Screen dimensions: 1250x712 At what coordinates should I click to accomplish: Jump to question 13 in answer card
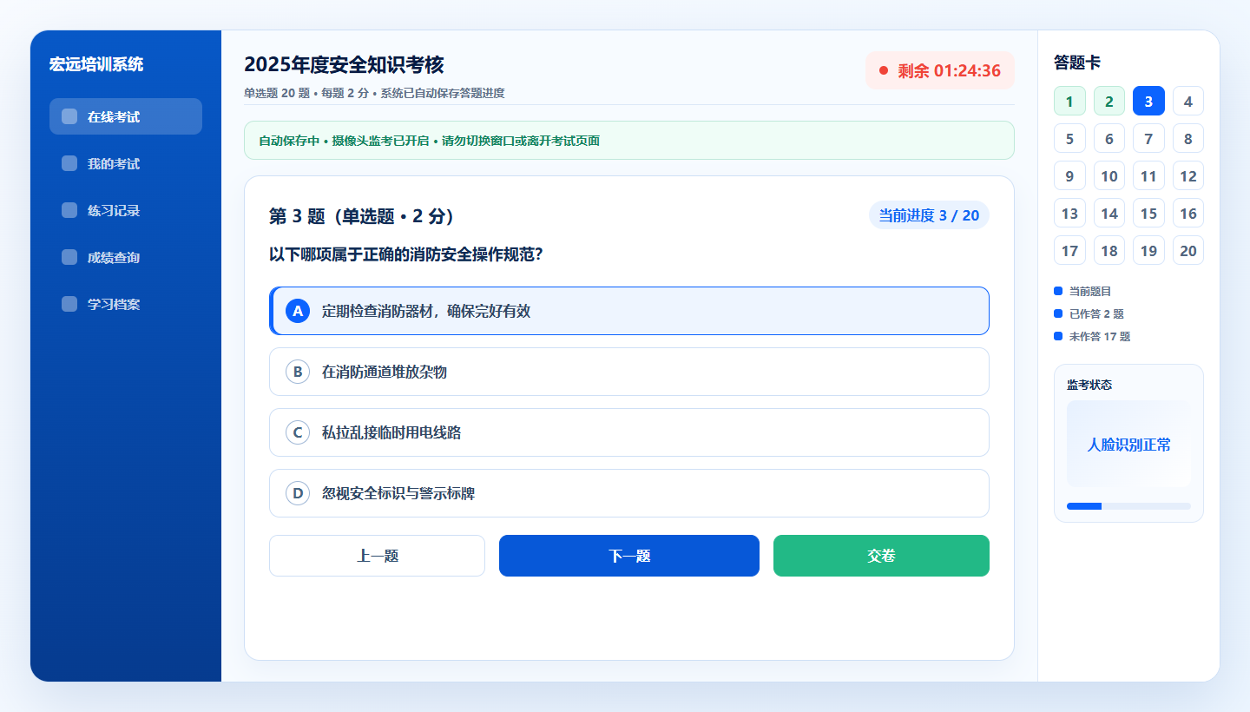pos(1069,213)
